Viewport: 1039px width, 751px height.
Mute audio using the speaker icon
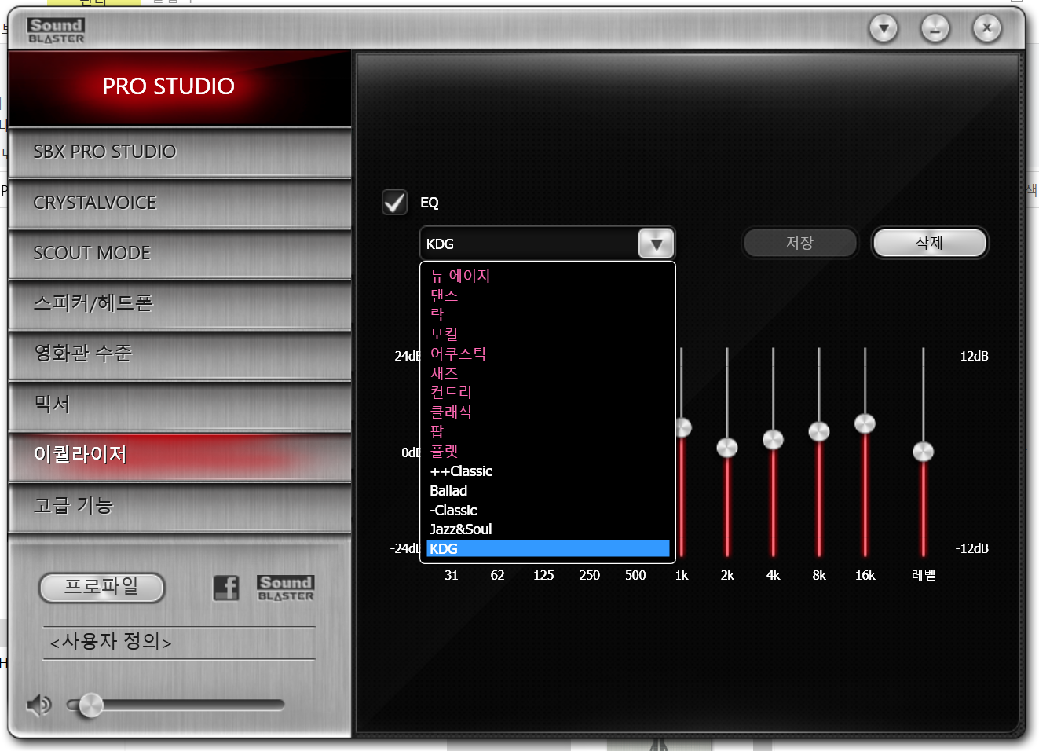[x=38, y=705]
